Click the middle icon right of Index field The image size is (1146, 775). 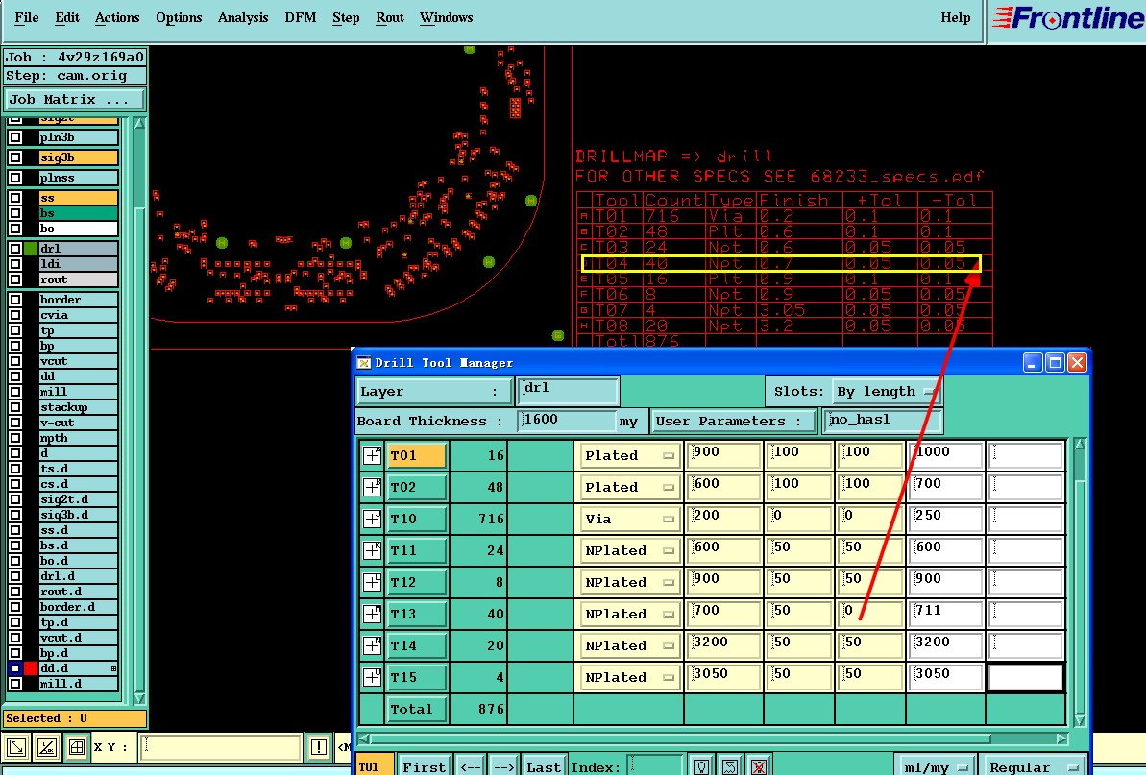[729, 766]
